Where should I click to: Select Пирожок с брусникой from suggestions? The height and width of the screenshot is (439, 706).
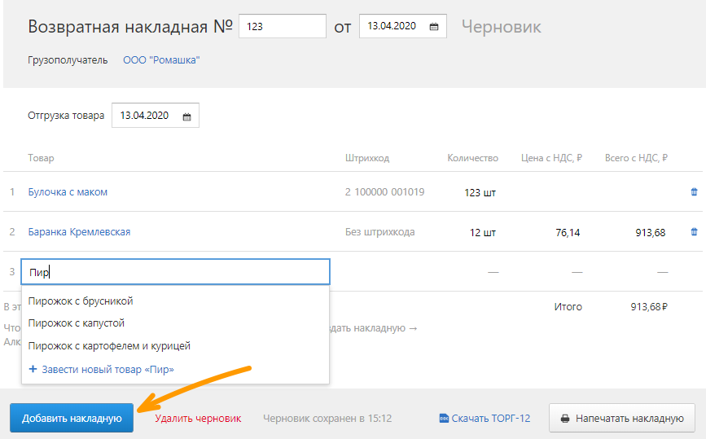pos(80,301)
